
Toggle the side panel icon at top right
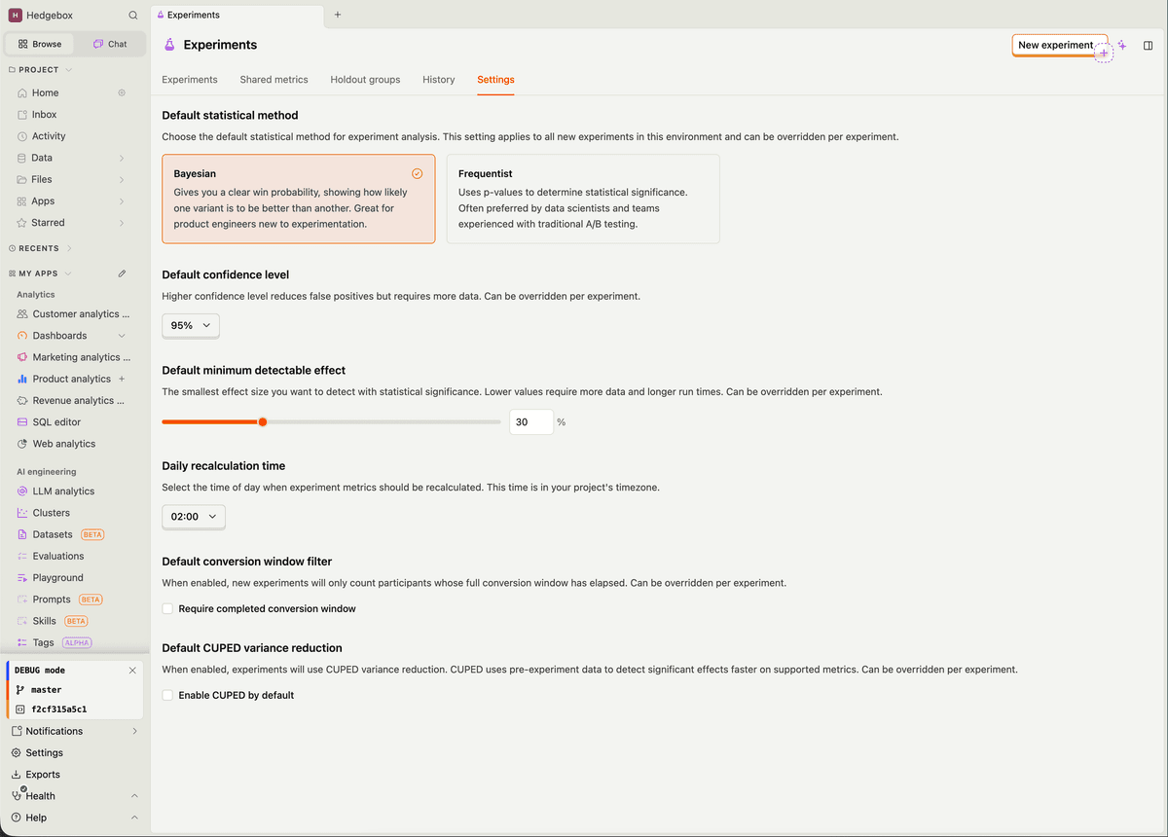tap(1149, 45)
